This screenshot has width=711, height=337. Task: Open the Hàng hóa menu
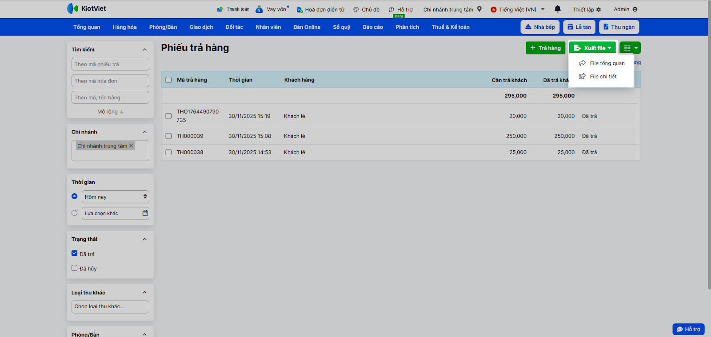click(125, 27)
